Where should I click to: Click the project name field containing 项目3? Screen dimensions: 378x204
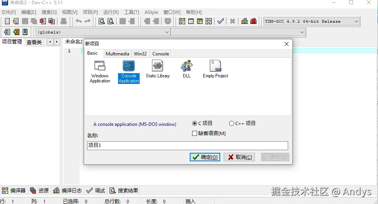pyautogui.click(x=187, y=145)
